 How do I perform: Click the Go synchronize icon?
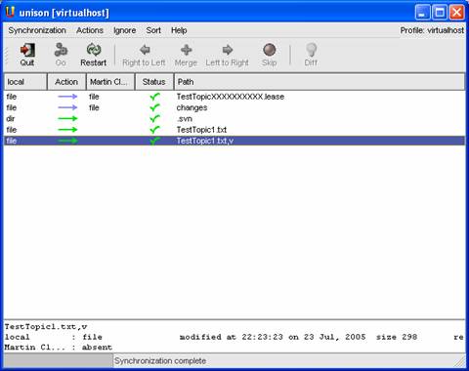pos(61,50)
